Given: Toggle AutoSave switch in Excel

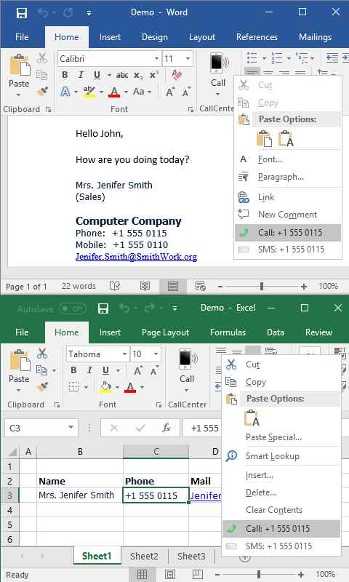Looking at the screenshot, I should [x=72, y=308].
